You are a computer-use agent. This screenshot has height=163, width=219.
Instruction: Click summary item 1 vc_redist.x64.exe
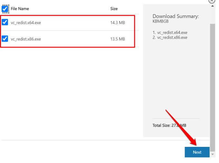[170, 32]
